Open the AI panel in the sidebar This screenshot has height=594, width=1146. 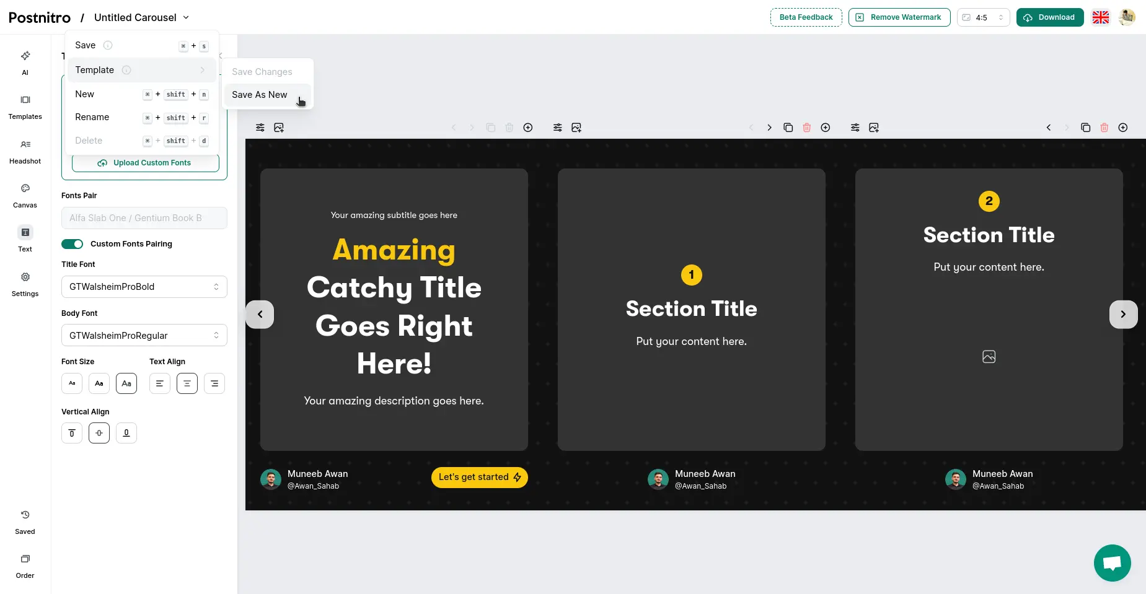(x=25, y=63)
